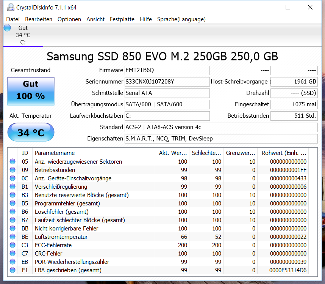Click status icon for CRC-Fehler row

[x=12, y=253]
